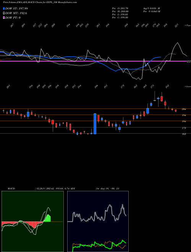
Task: Click the 'Pre O: 201.70' value
Action: [x=120, y=8]
